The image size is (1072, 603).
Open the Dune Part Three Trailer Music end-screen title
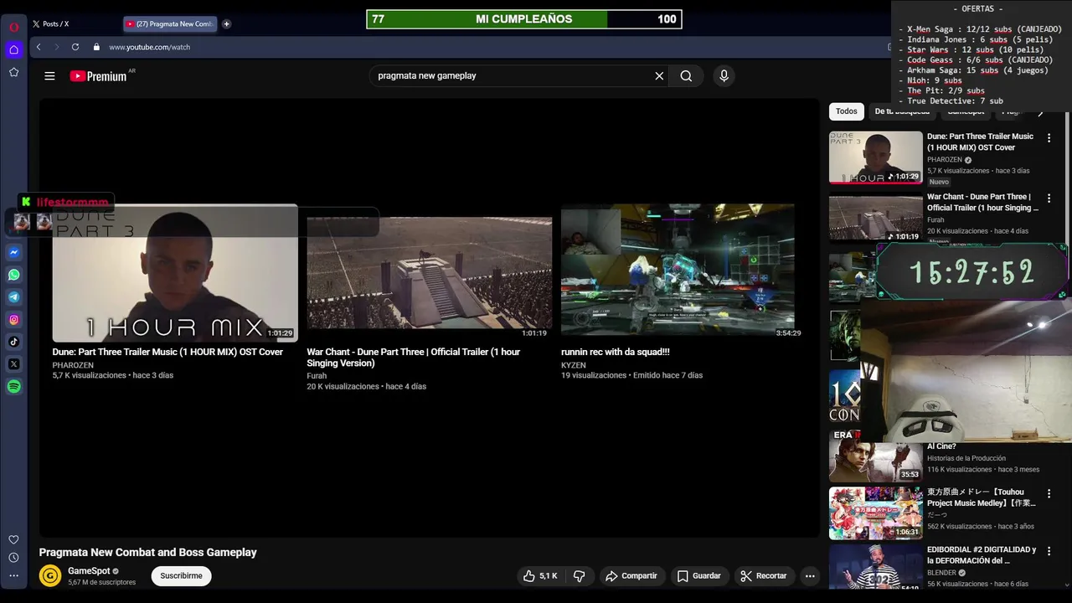click(x=167, y=353)
